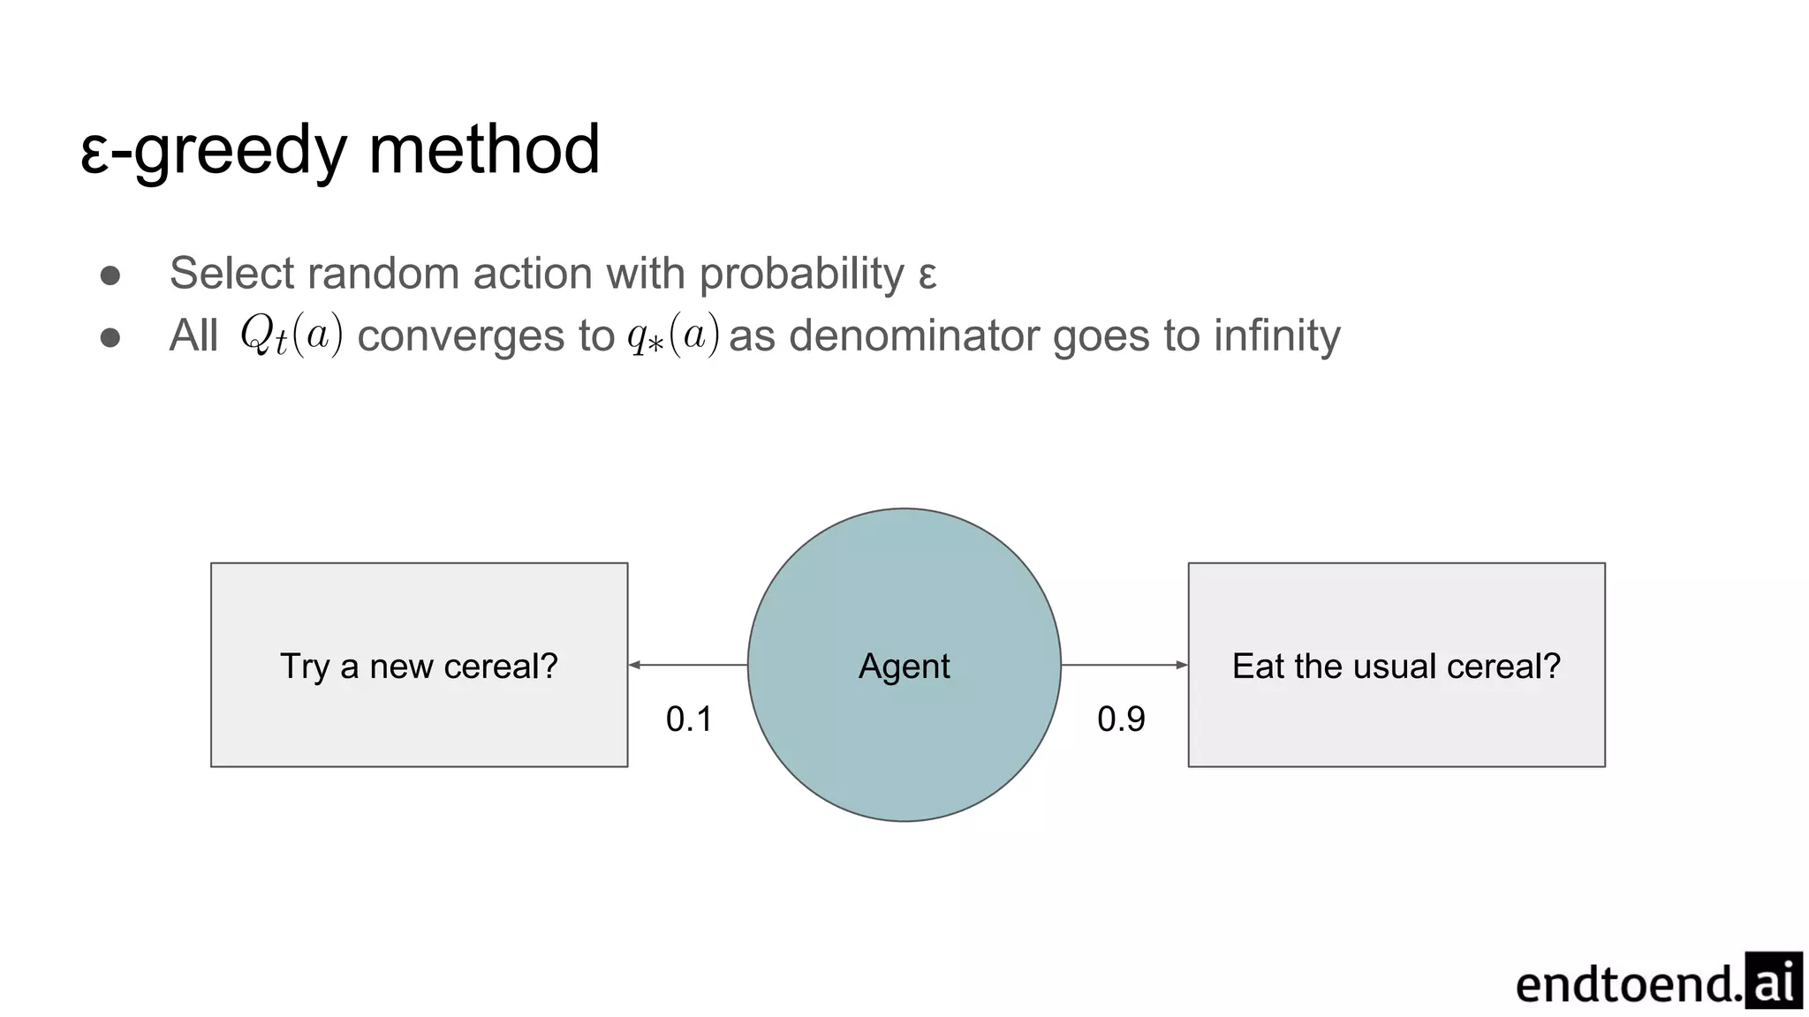Click the ε character in the title
This screenshot has height=1017, width=1809.
pyautogui.click(x=95, y=155)
